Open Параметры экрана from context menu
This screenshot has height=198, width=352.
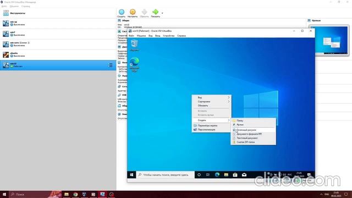click(x=211, y=126)
